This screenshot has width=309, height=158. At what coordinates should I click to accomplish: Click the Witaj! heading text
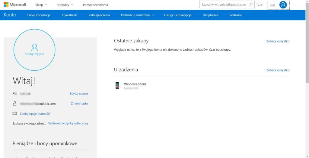pyautogui.click(x=24, y=81)
